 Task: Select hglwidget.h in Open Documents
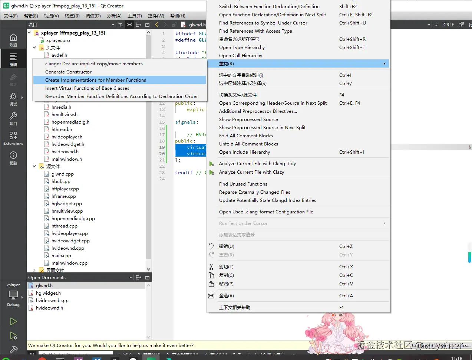click(48, 293)
